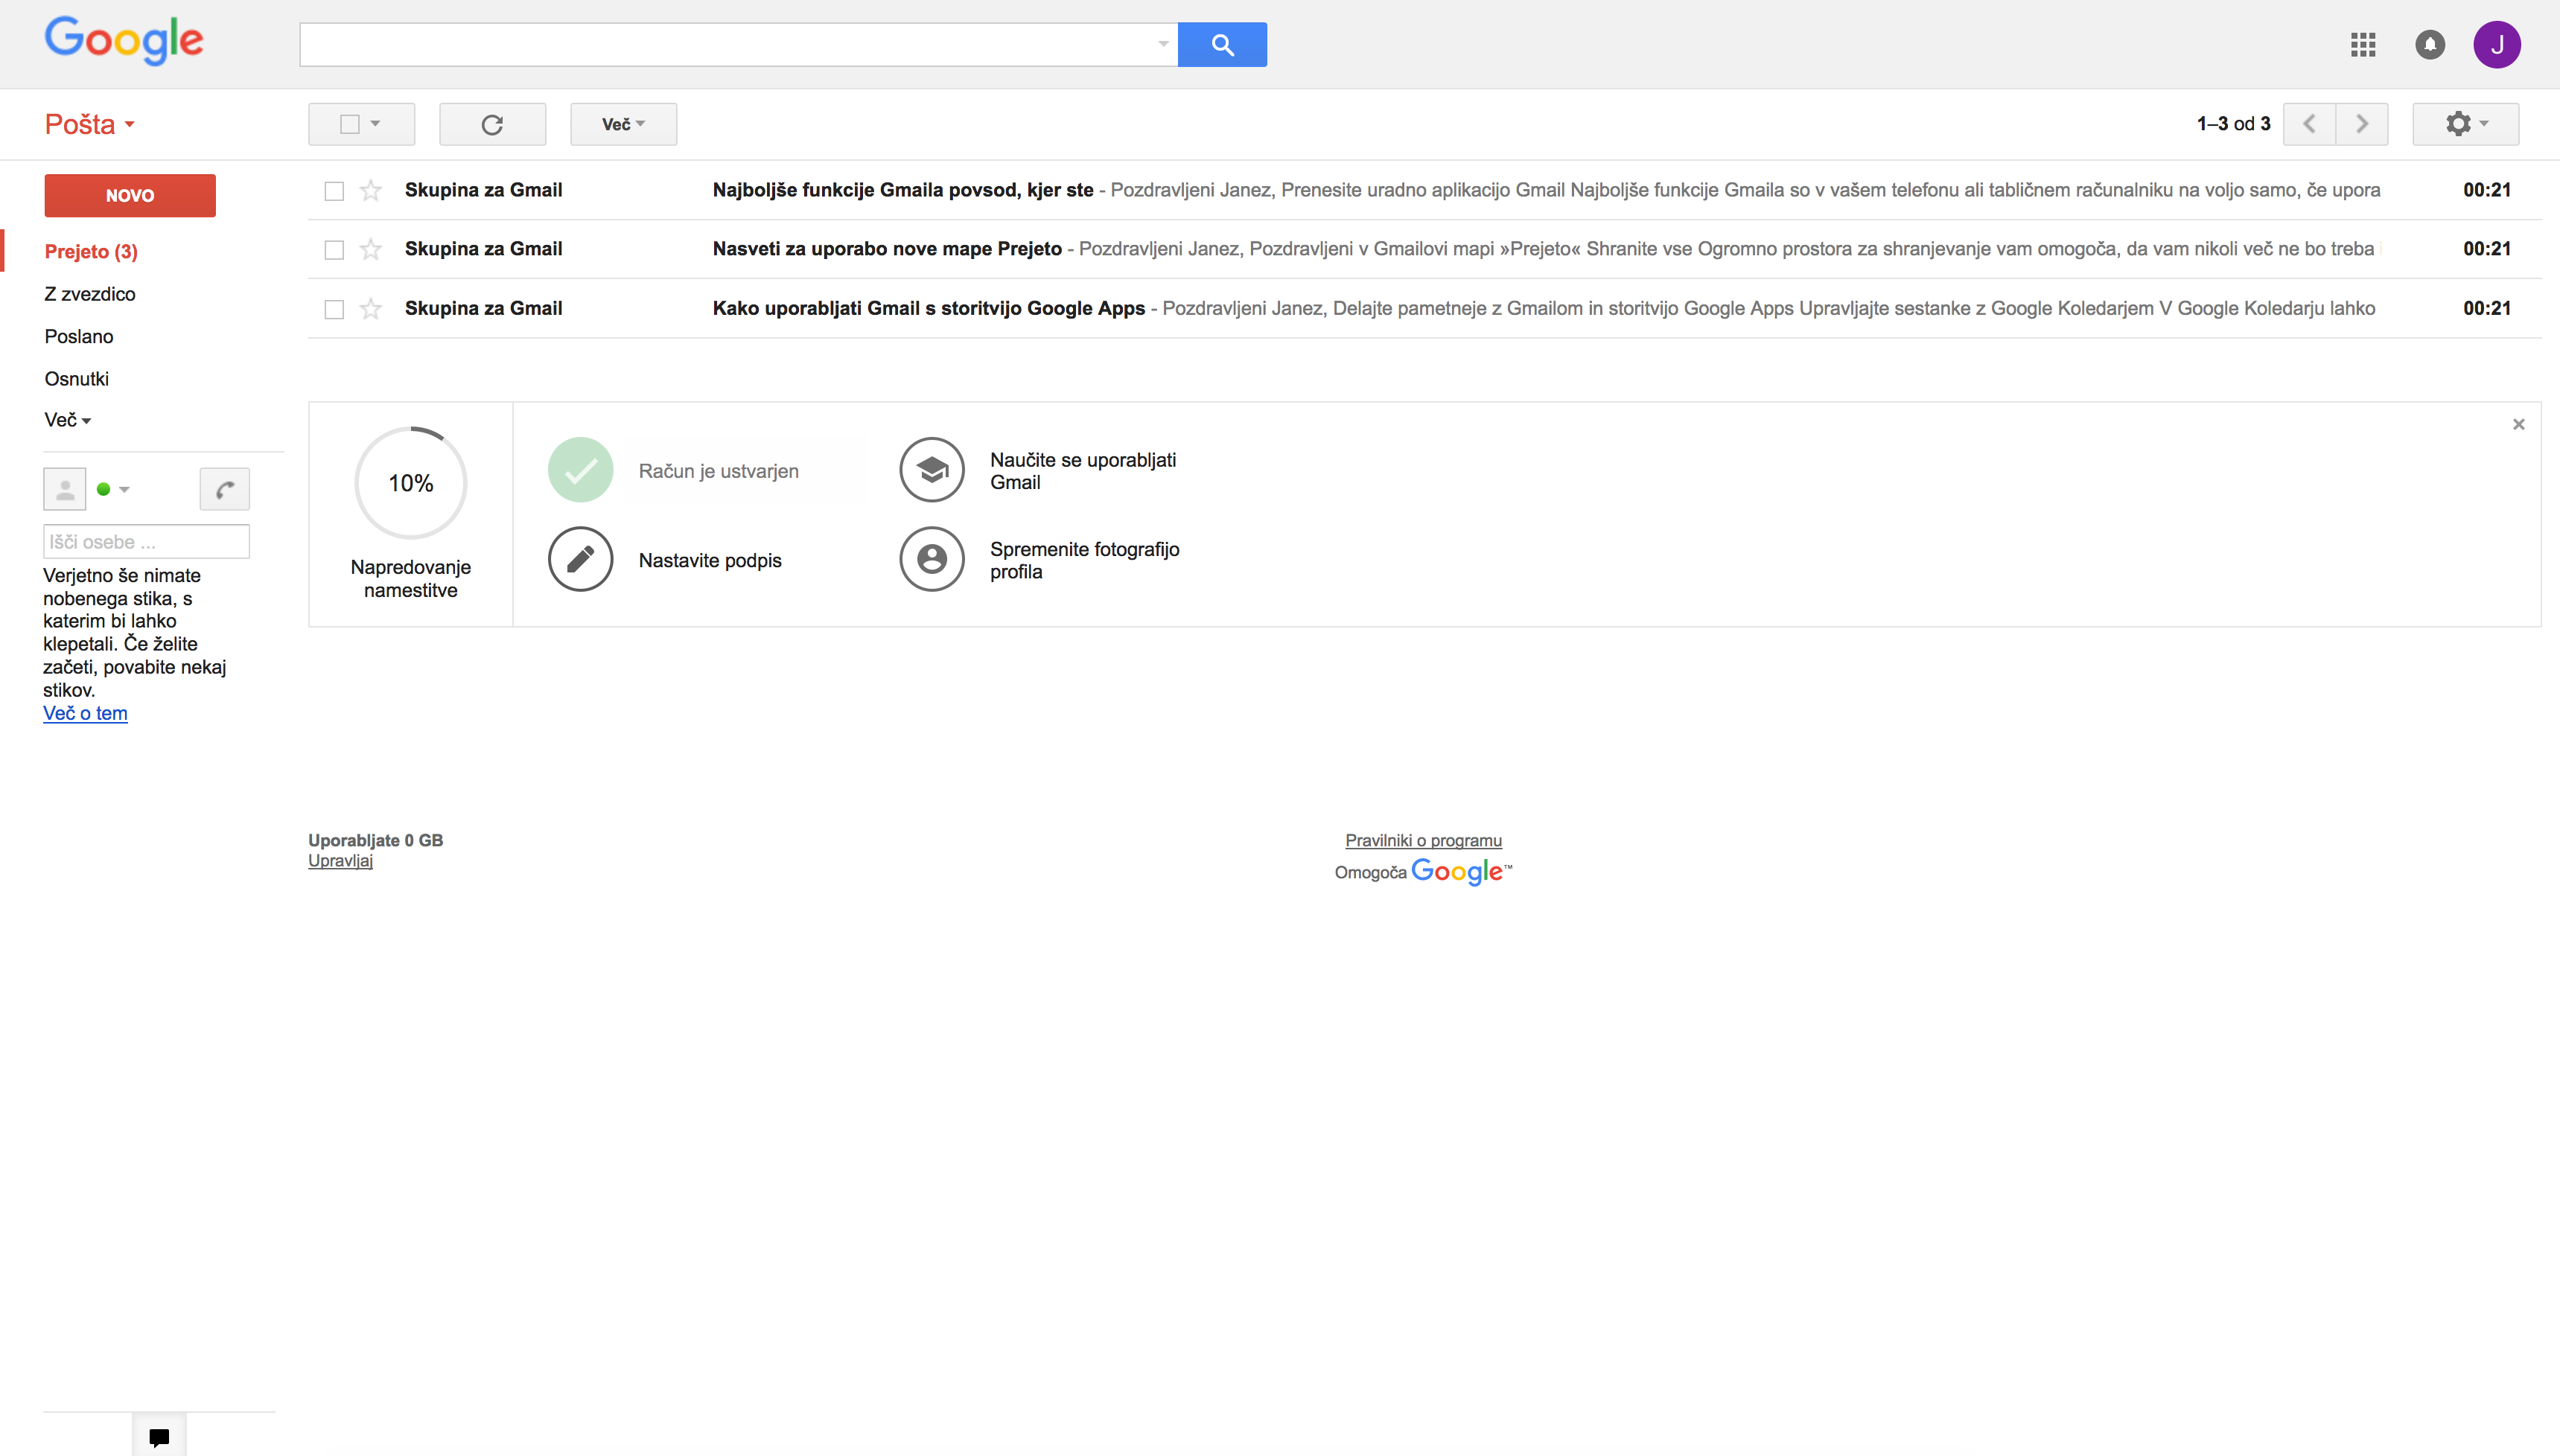Screen dimensions: 2560x1456
Task: Open the chat bubble icon at bottom
Action: [159, 1437]
